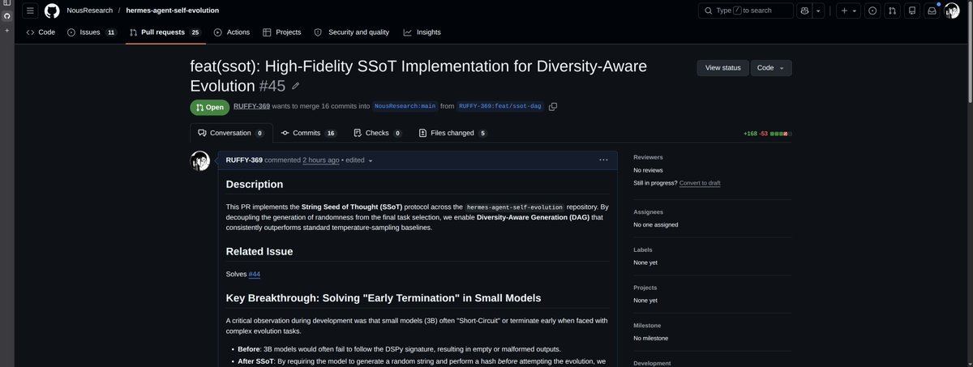Open RUFFY-369 avatar beside comment
Screen dimensions: 973x367
click(200, 160)
